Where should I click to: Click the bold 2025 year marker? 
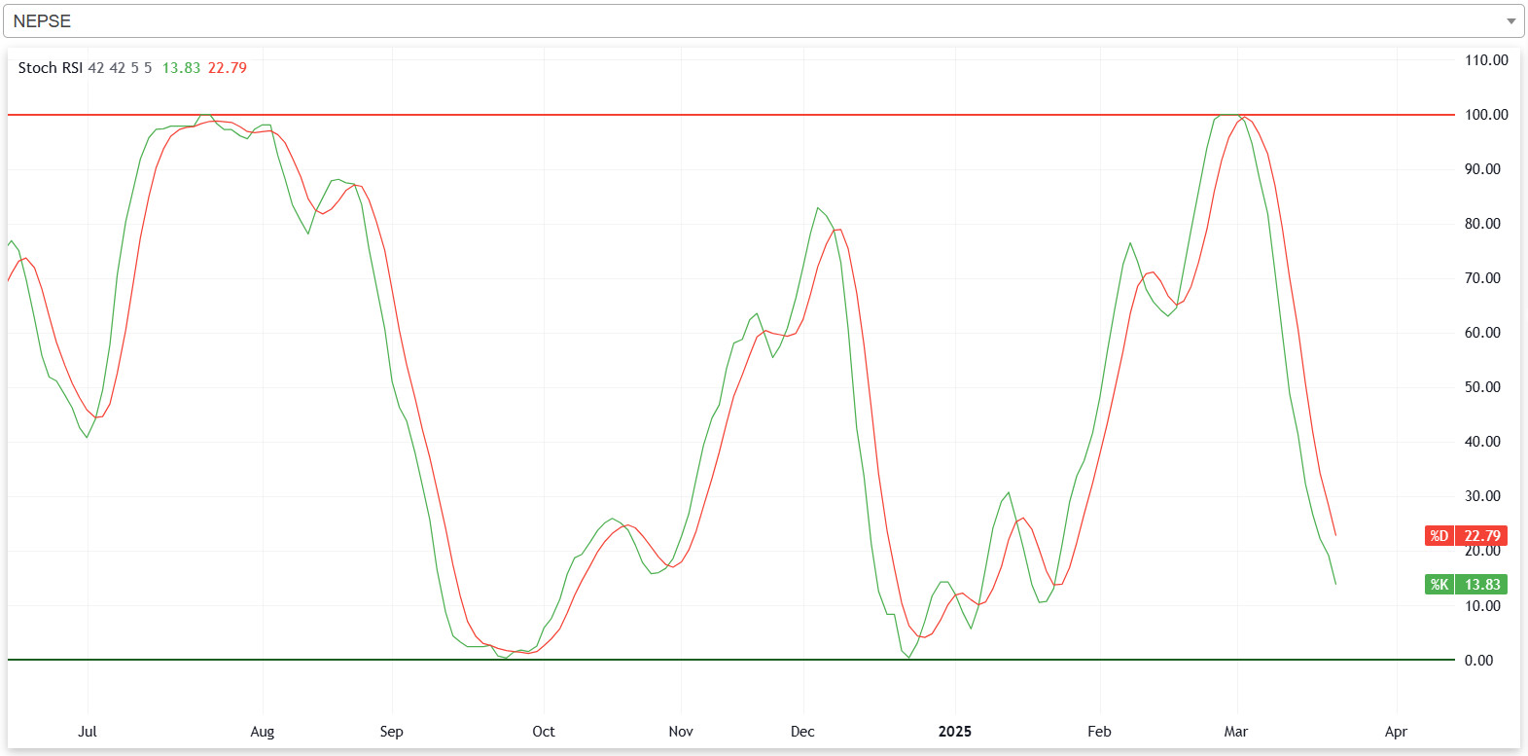coord(954,732)
